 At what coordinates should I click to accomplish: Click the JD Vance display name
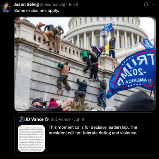pos(35,119)
